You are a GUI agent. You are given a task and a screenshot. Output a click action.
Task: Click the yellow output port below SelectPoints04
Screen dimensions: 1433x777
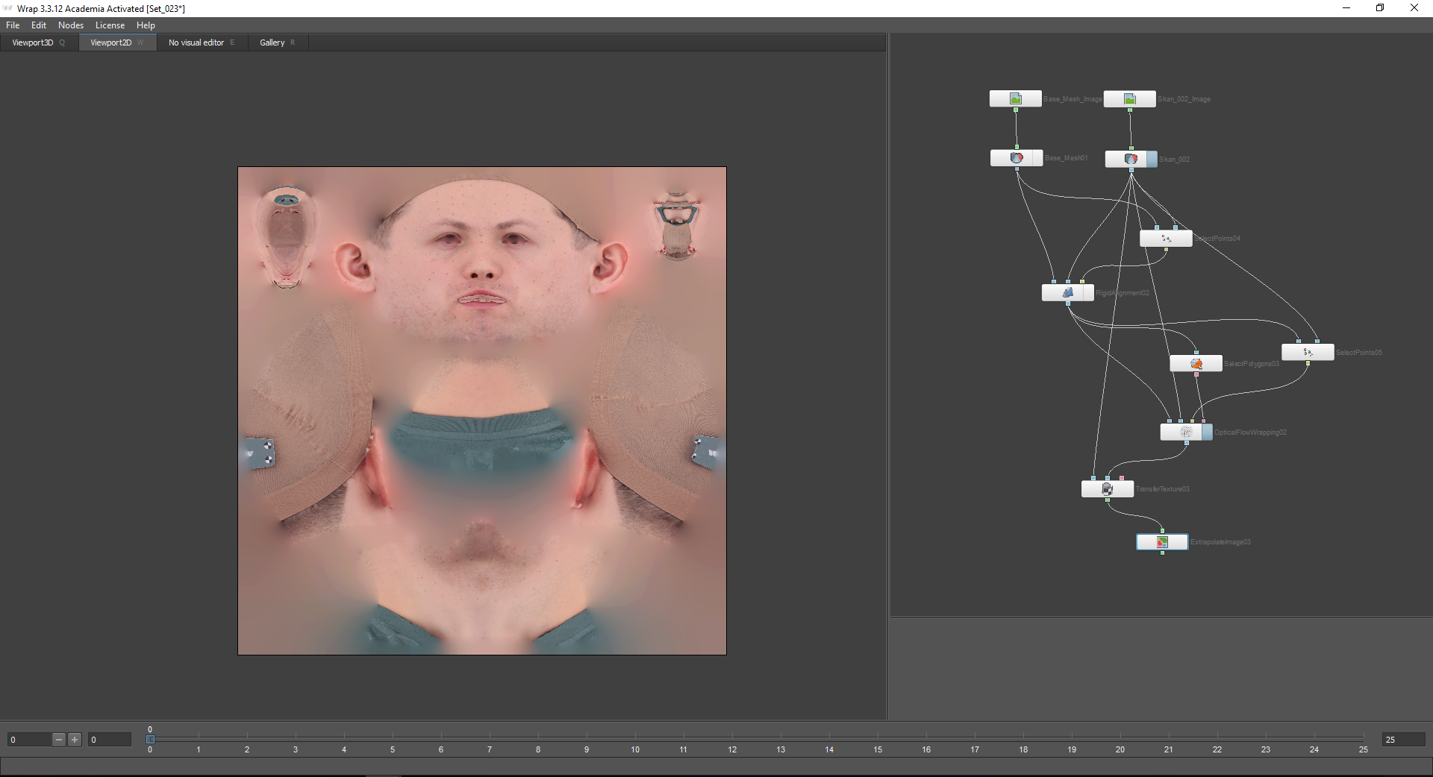[x=1166, y=249]
